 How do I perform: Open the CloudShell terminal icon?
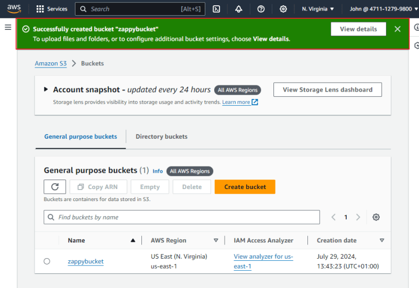216,9
